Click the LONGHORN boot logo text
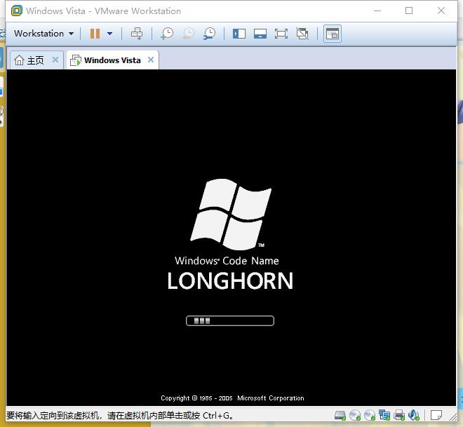Viewport: 463px width, 427px height. pyautogui.click(x=230, y=280)
